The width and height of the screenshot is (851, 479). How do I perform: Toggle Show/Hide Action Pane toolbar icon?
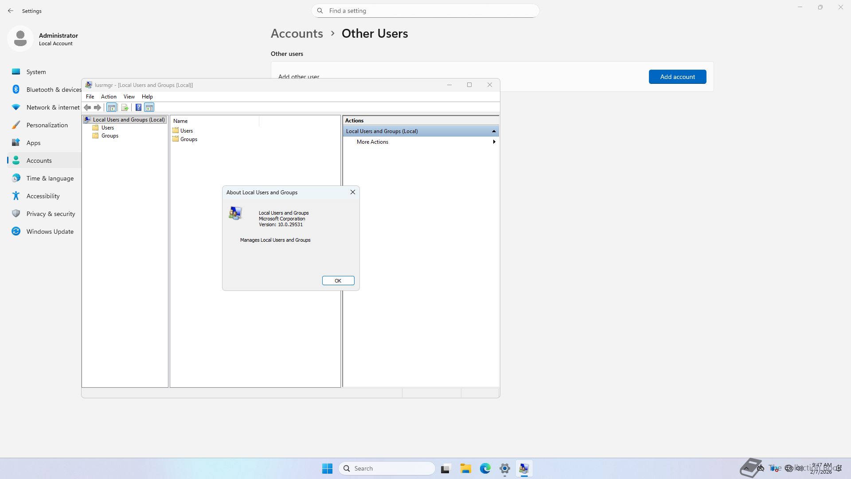[149, 107]
